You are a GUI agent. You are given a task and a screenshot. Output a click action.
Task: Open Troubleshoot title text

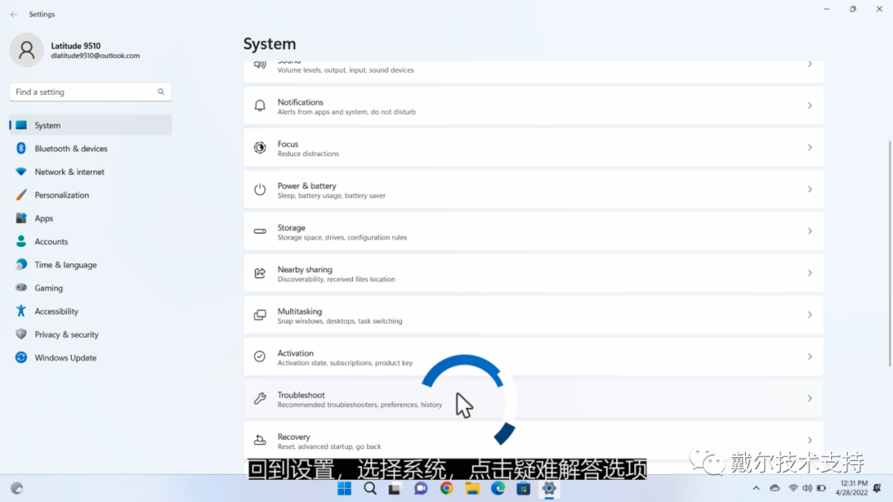point(301,395)
